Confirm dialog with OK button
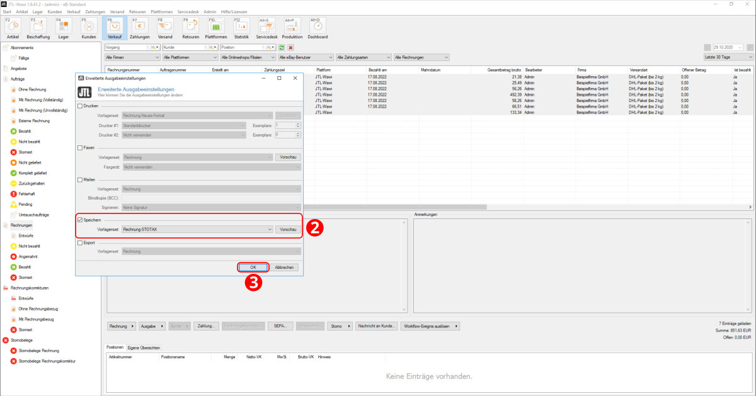The width and height of the screenshot is (756, 396). tap(253, 267)
